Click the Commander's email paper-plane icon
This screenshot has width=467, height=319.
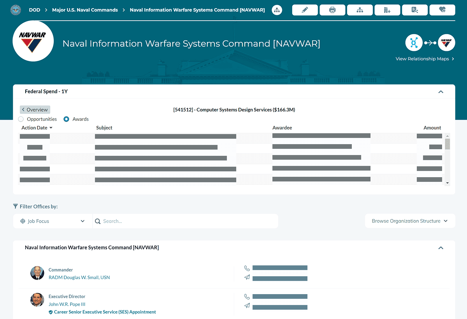point(247,277)
